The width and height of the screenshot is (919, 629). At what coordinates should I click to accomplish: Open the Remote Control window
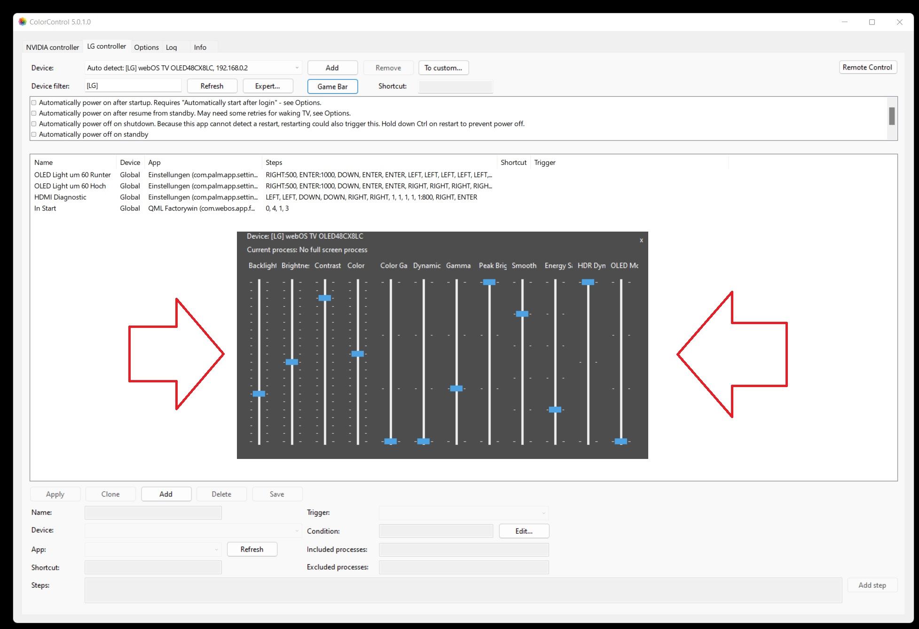coord(868,67)
